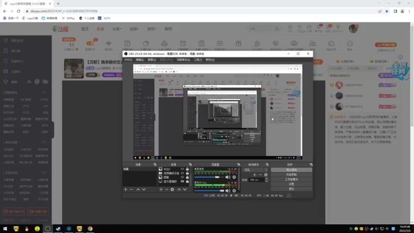414x233 pixels.
Task: Remove the selected scene with the minus icon
Action: pos(131,190)
